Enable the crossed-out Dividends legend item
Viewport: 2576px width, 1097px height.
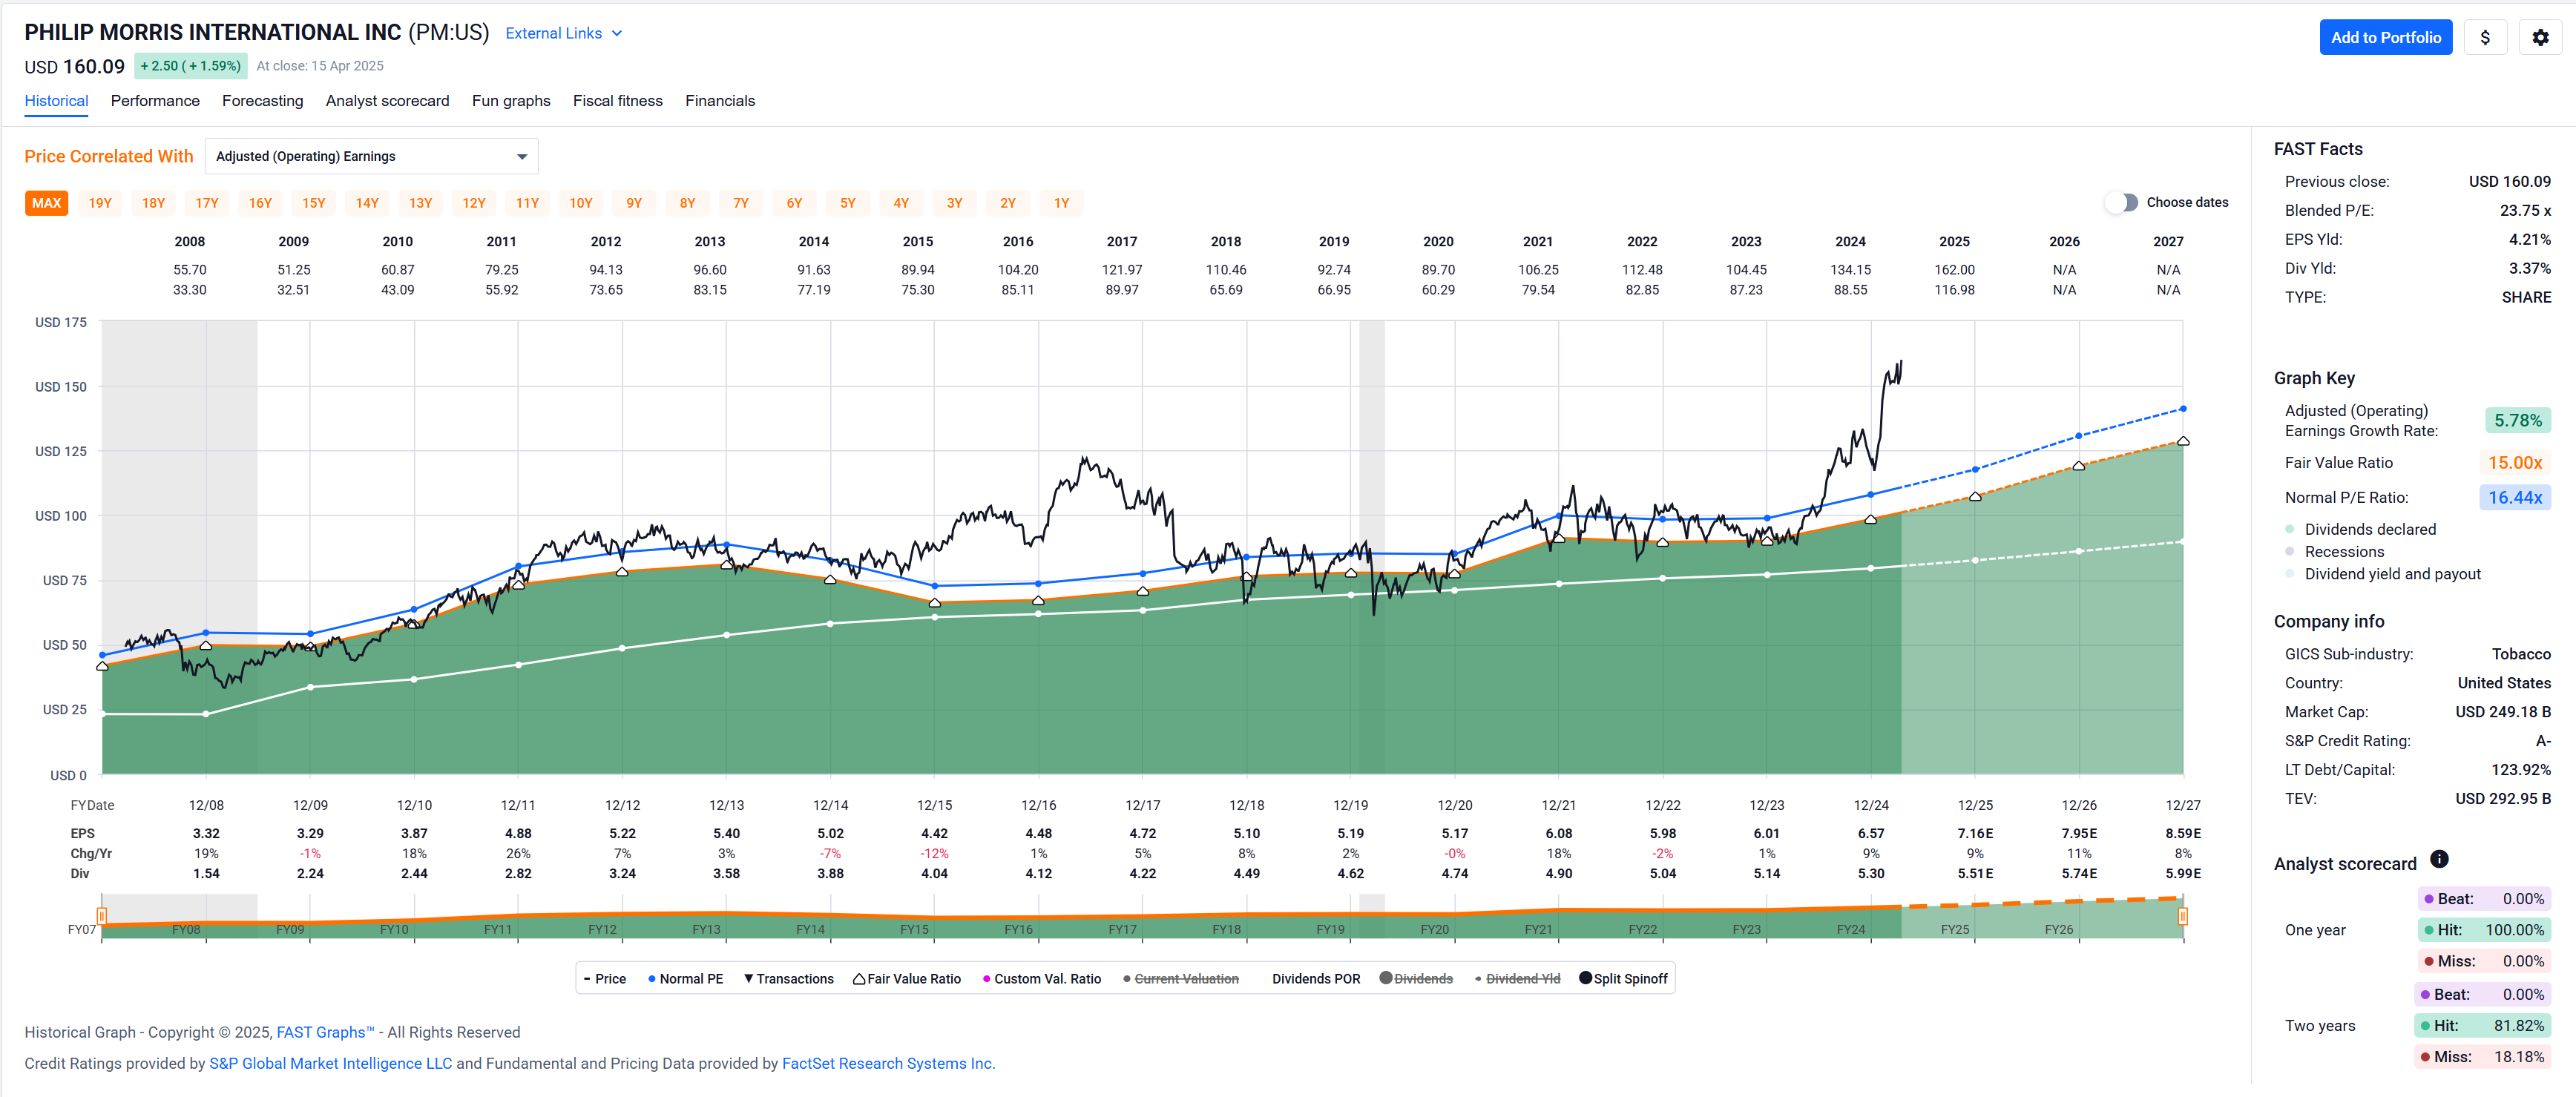tap(1416, 979)
